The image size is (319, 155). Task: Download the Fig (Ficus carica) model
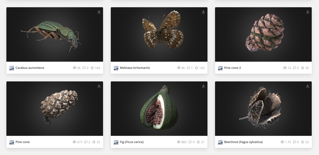(203, 86)
